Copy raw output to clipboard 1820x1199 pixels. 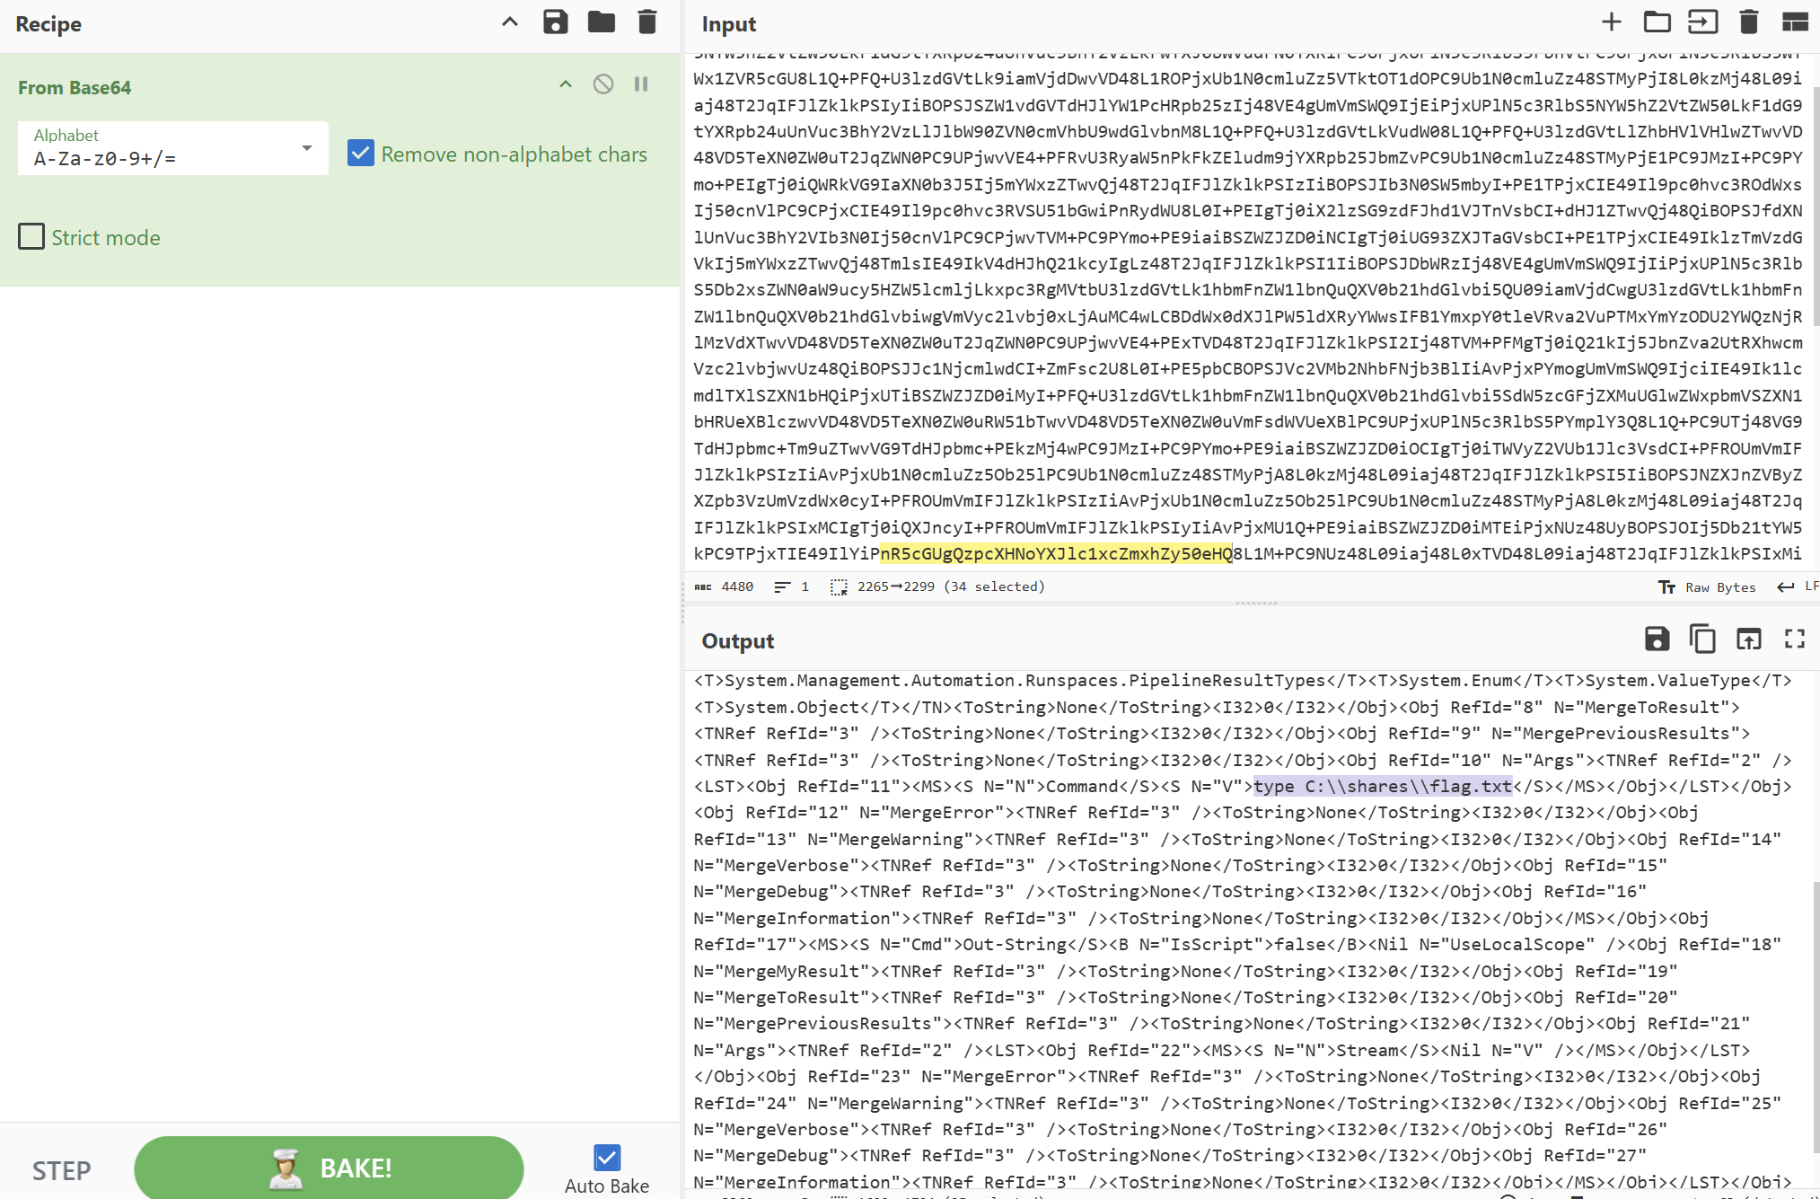coord(1702,639)
